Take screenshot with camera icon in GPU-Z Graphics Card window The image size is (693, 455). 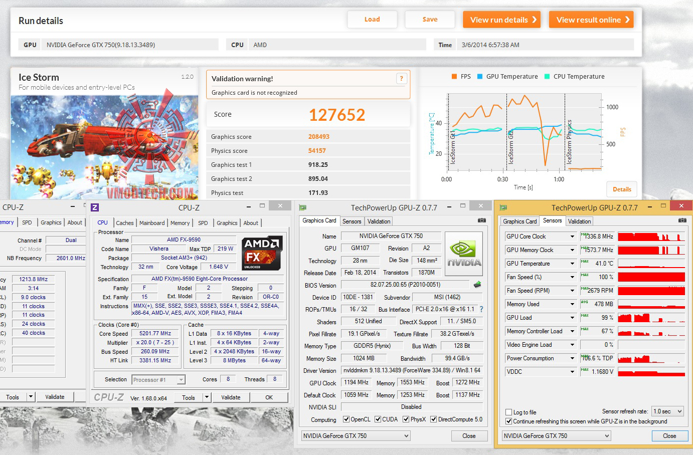482,220
